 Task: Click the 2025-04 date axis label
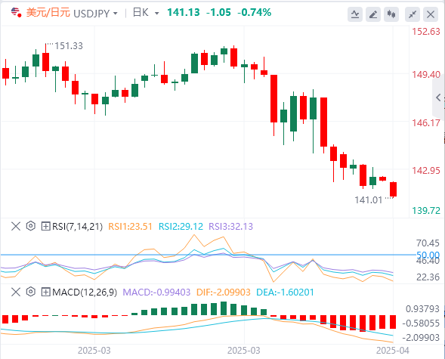point(393,351)
